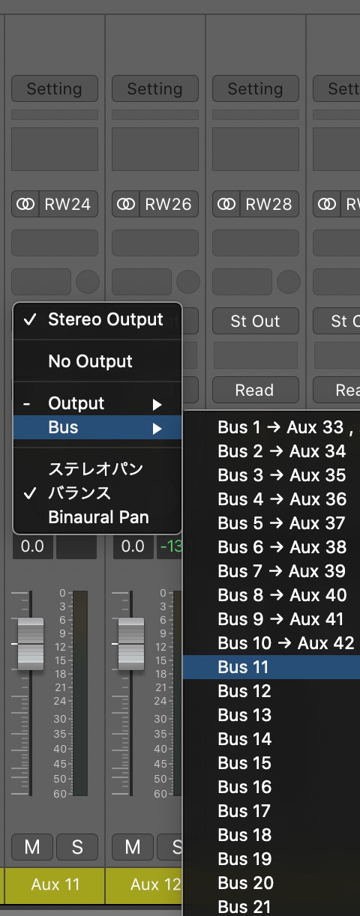Open the St Out output selector
This screenshot has width=360, height=916.
tap(255, 321)
